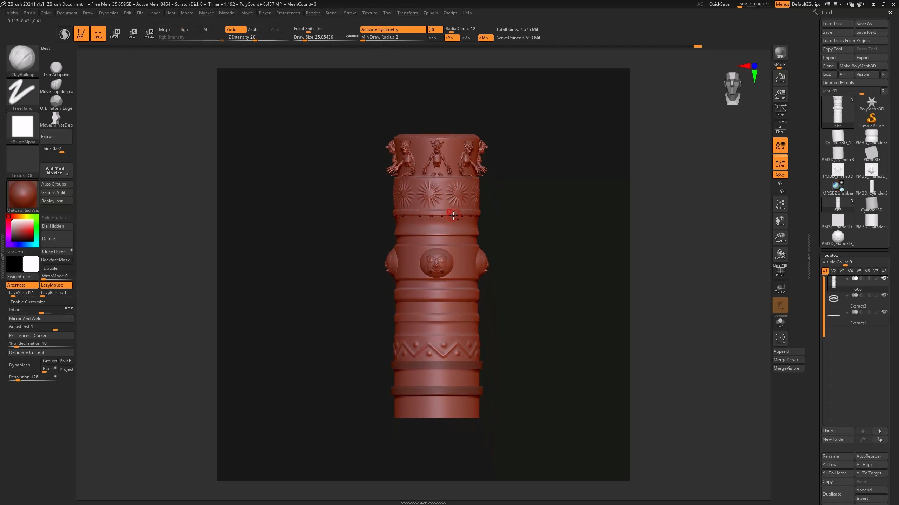Click the Frame view icon
The width and height of the screenshot is (899, 505).
tap(780, 204)
